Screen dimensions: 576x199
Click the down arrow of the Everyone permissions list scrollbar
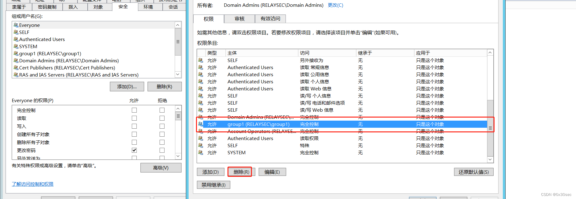tap(178, 156)
